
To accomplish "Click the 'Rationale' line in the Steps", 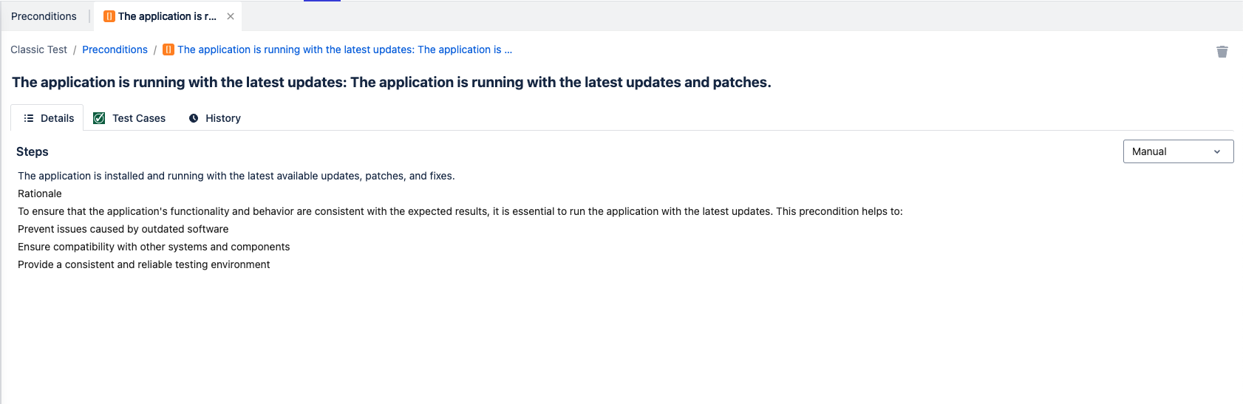I will tap(40, 194).
